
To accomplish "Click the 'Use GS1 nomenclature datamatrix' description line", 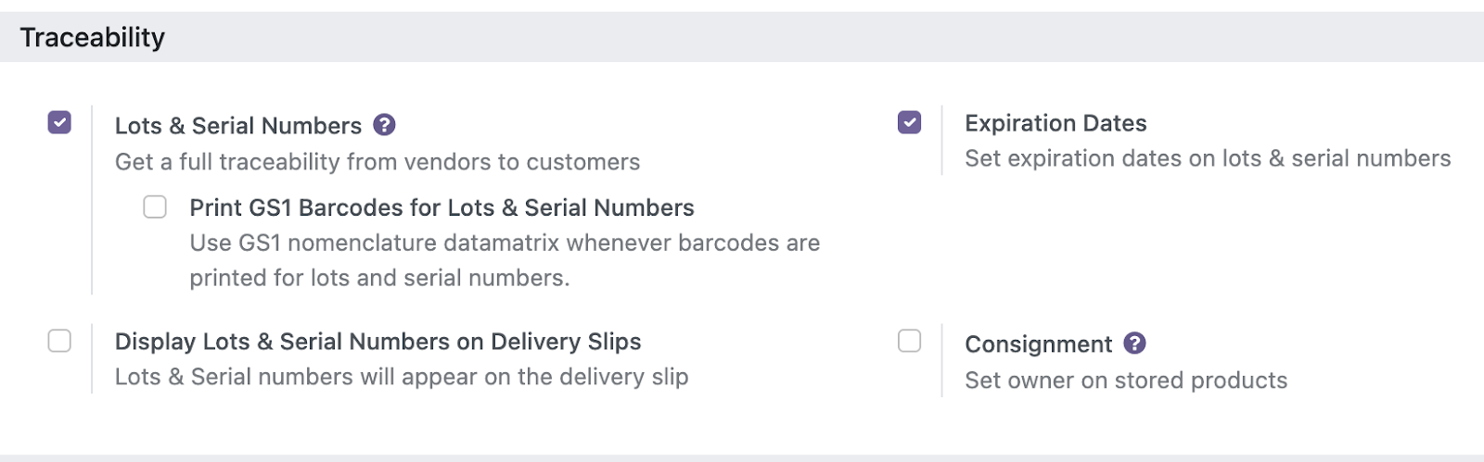I will pyautogui.click(x=505, y=243).
